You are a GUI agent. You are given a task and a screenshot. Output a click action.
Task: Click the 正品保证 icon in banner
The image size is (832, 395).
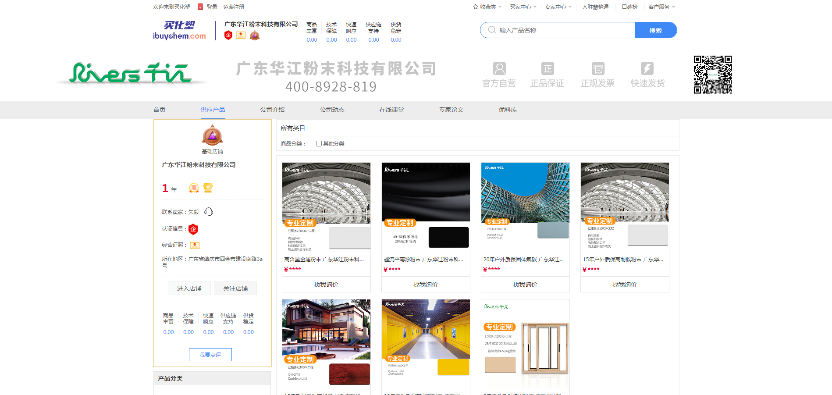[x=548, y=68]
